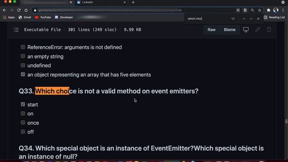View the Raw file
The image size is (288, 162).
[x=211, y=30]
